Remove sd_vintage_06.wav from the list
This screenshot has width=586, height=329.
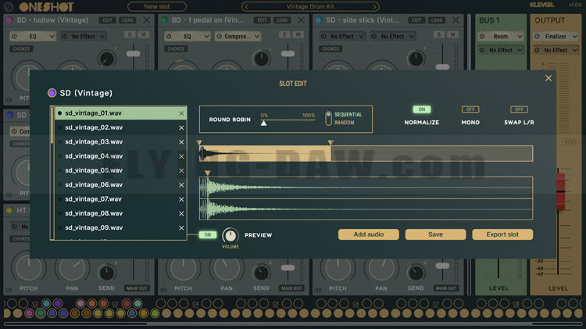[x=181, y=185]
